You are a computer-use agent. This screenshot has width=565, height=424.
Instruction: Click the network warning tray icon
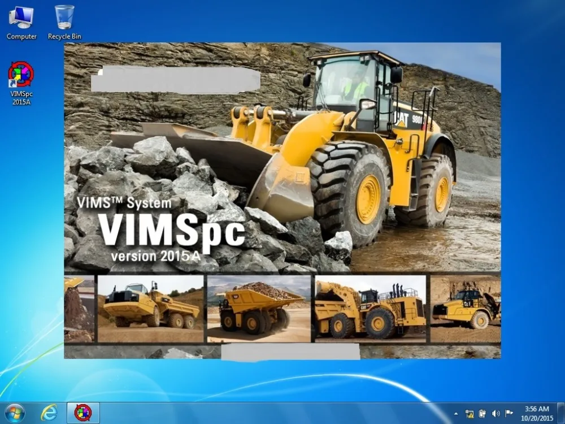pyautogui.click(x=470, y=413)
